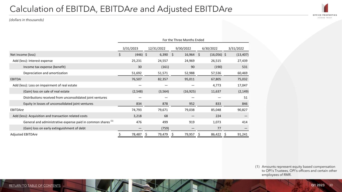Click the "Depreciation and amortization" row label
Screen dimensions: 342x192
tap(45, 73)
